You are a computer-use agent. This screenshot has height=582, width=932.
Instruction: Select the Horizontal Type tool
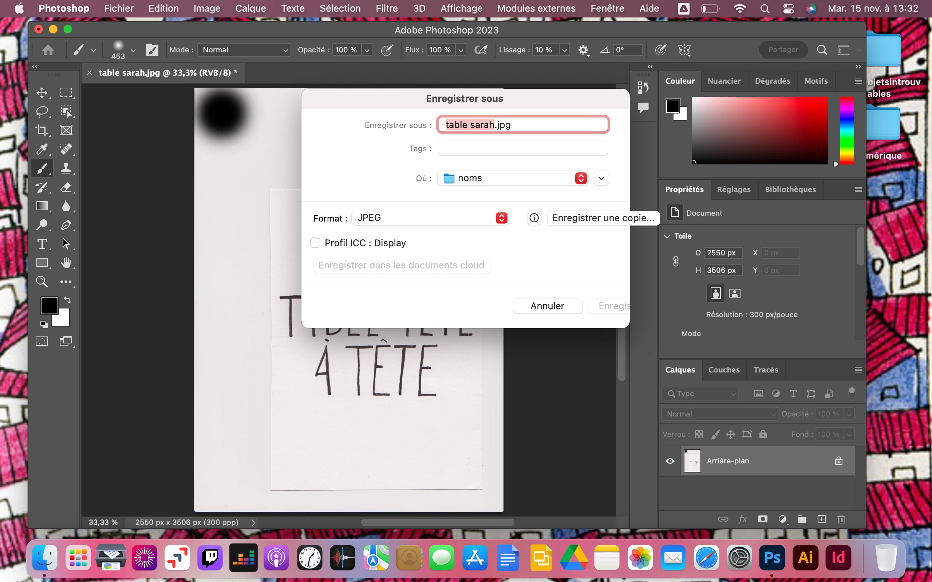[42, 244]
